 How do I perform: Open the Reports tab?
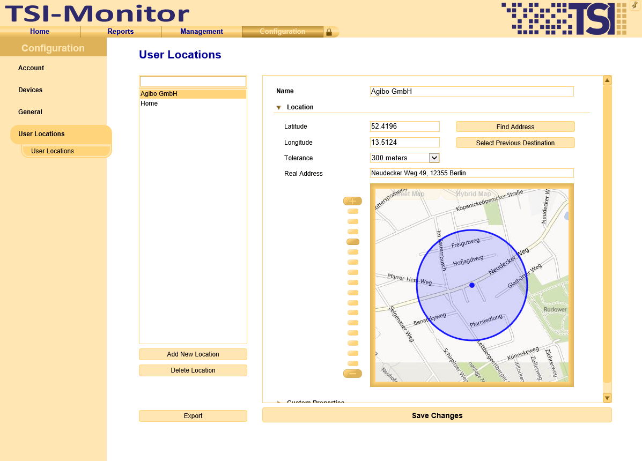(120, 32)
